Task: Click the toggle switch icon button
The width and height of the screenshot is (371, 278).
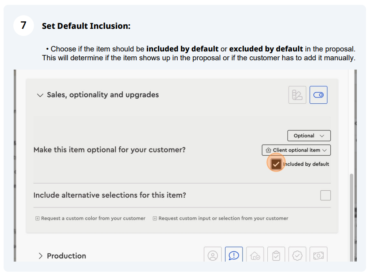Action: 318,95
